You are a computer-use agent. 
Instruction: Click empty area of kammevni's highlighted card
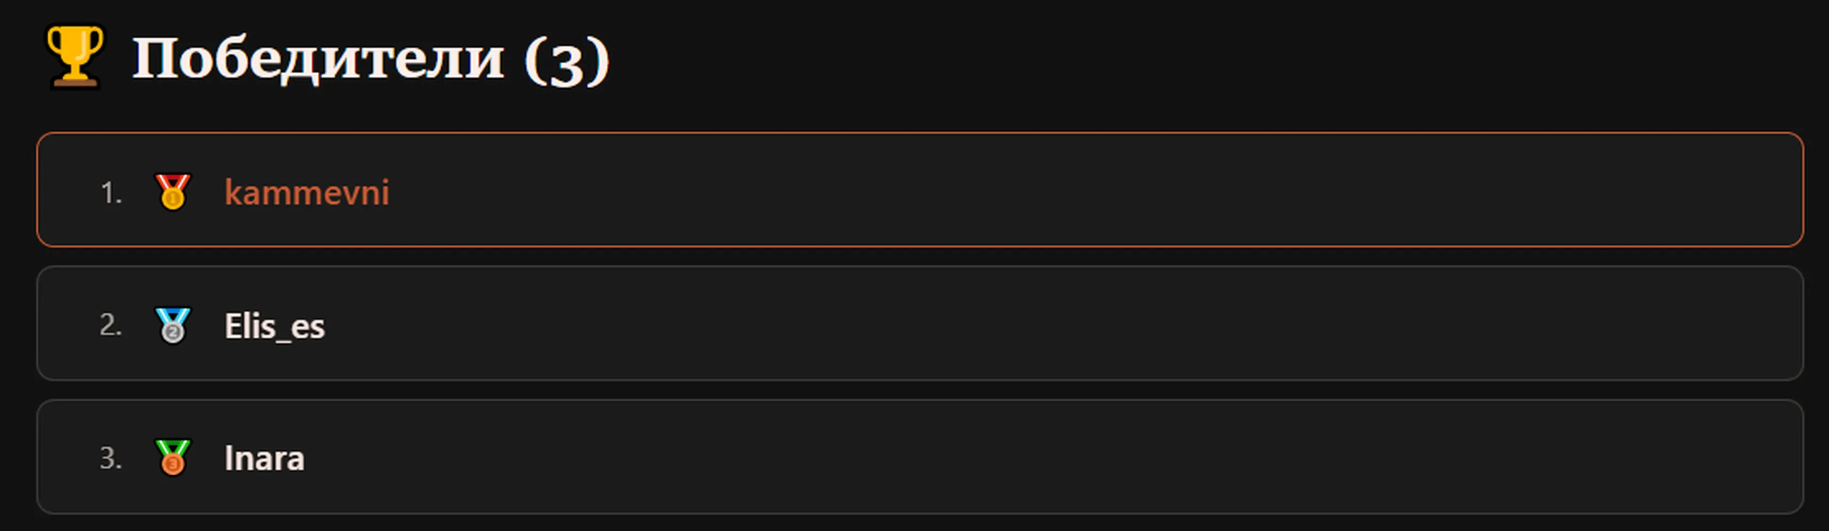tap(1065, 189)
